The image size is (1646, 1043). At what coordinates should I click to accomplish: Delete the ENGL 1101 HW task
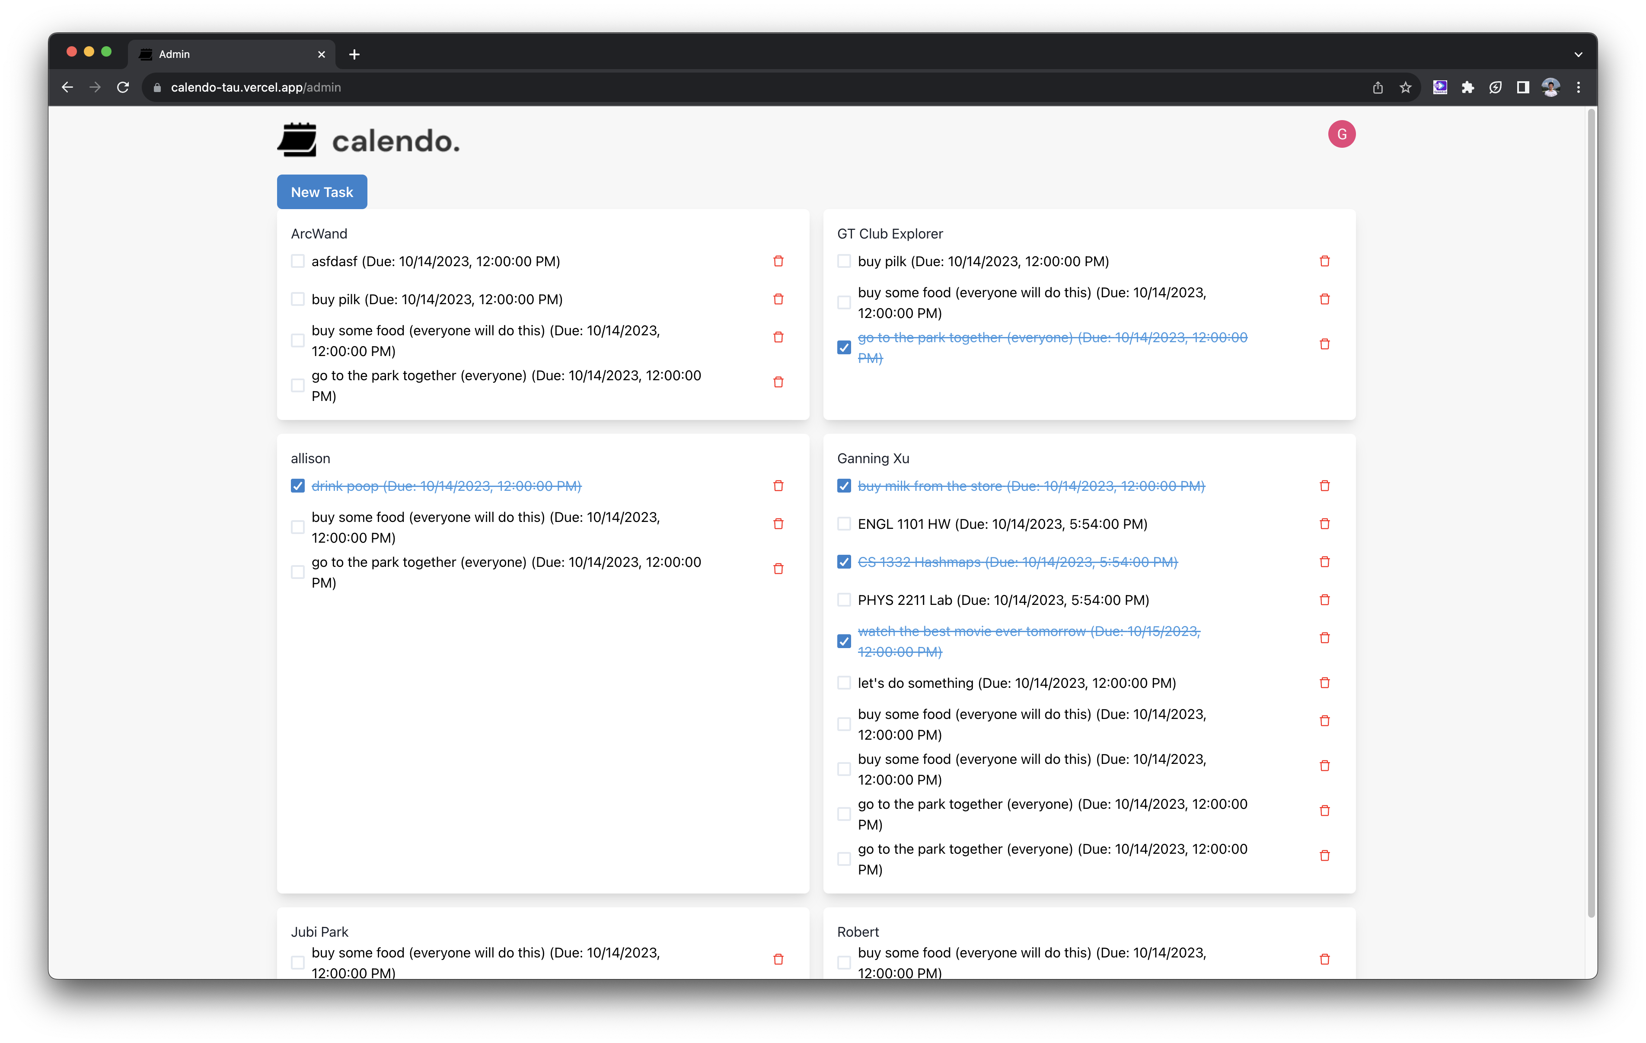point(1324,524)
